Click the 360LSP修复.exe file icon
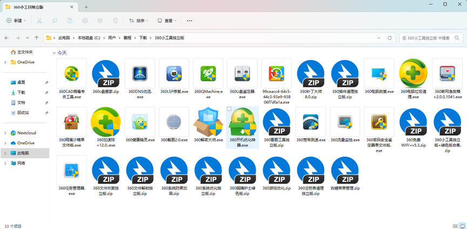Screen dimensions: 467x229 tap(174, 73)
